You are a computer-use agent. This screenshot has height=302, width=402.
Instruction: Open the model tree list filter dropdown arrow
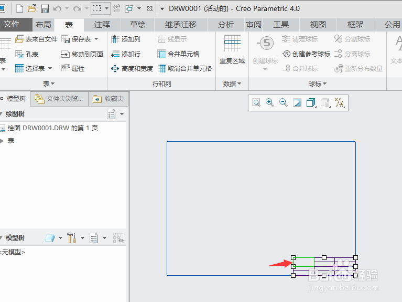click(x=105, y=238)
